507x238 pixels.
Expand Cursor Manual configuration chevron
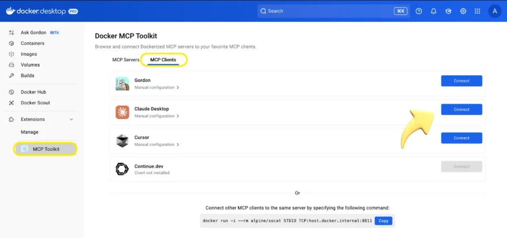pyautogui.click(x=178, y=145)
